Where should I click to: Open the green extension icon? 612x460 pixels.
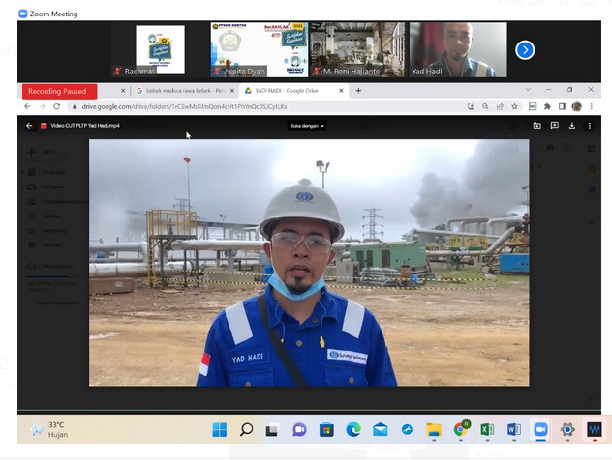click(x=533, y=106)
